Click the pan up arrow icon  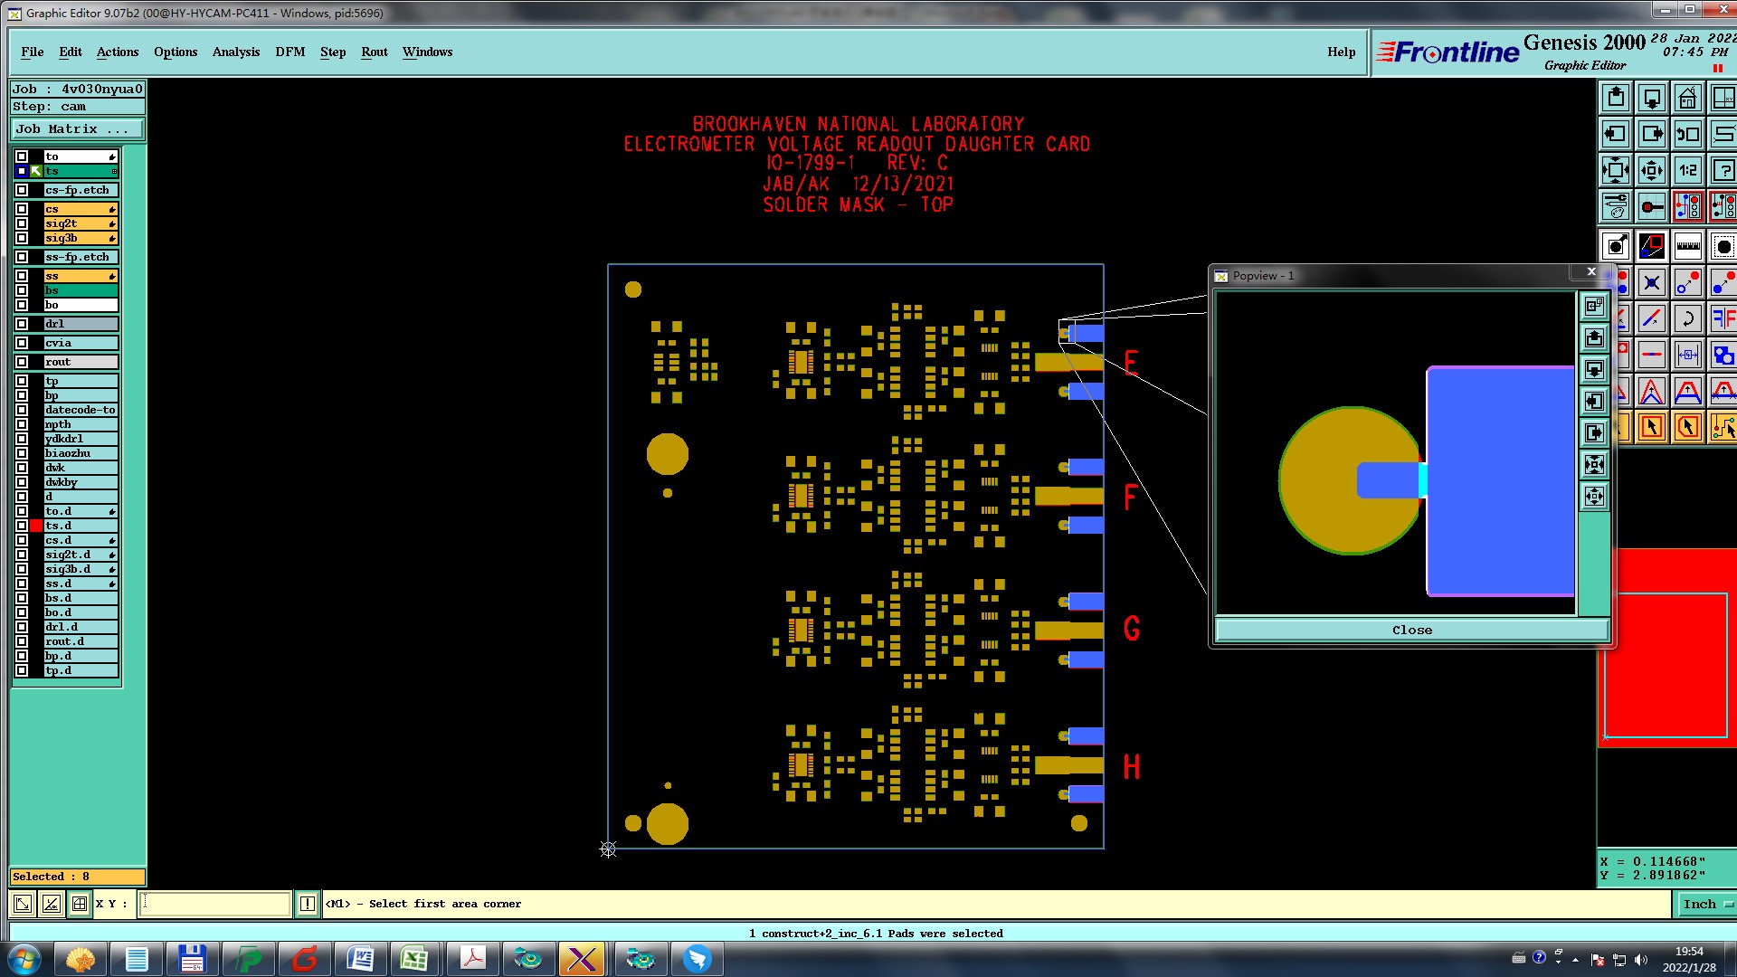pyautogui.click(x=1616, y=98)
